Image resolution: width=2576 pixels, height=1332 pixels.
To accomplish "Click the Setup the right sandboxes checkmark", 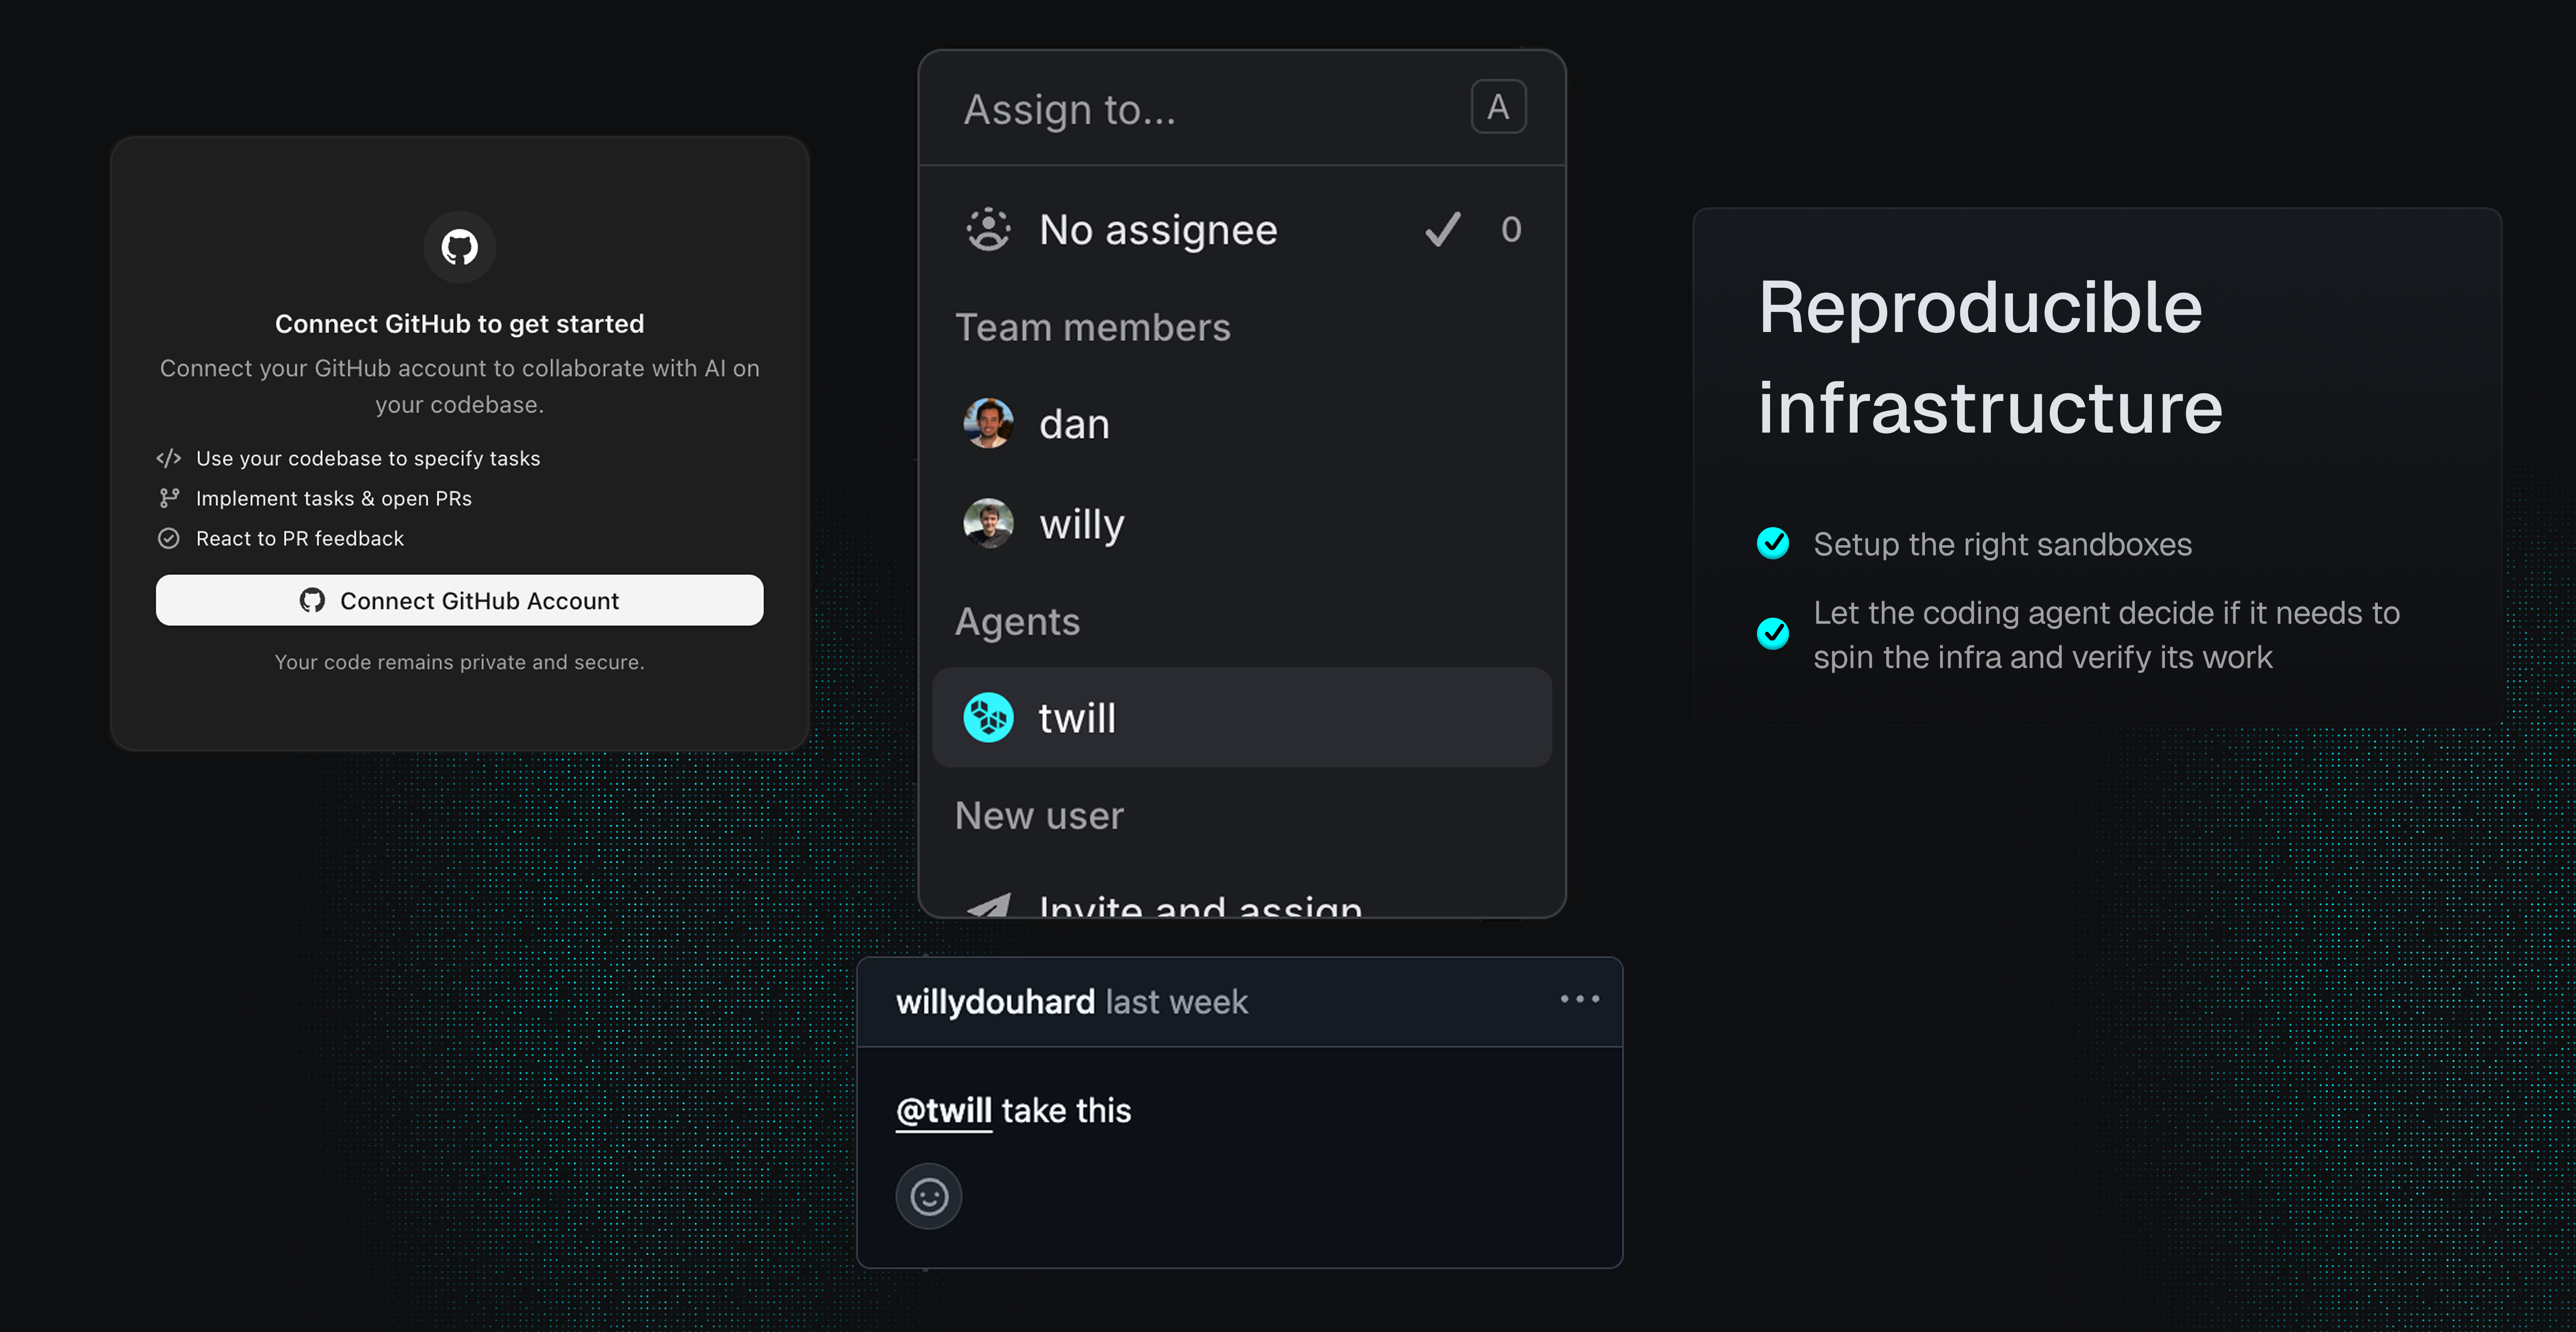I will (x=1772, y=543).
